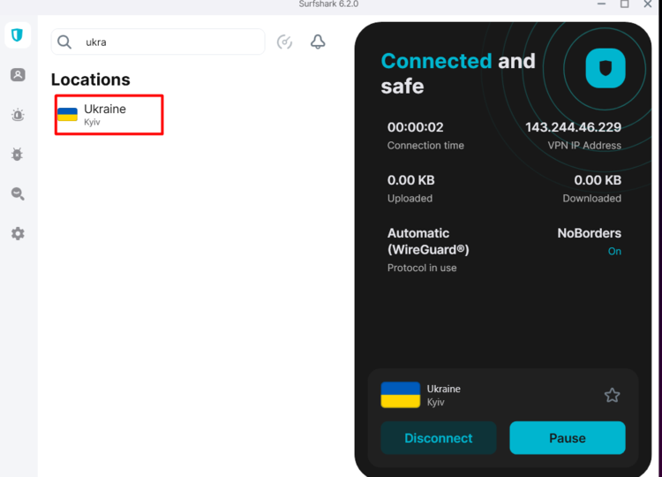
Task: Add Ukraine to favorites with star
Action: click(612, 395)
